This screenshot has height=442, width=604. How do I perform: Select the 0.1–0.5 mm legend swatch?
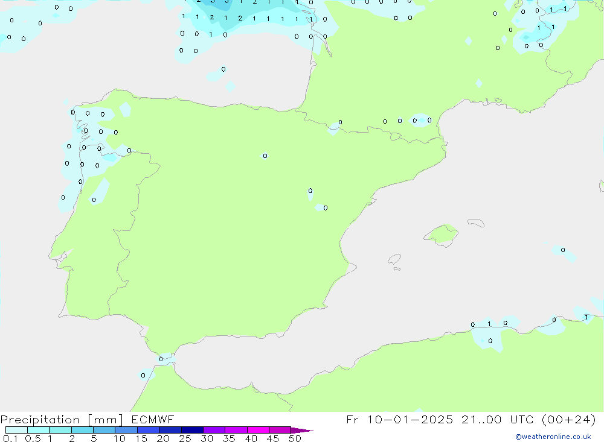(x=16, y=430)
